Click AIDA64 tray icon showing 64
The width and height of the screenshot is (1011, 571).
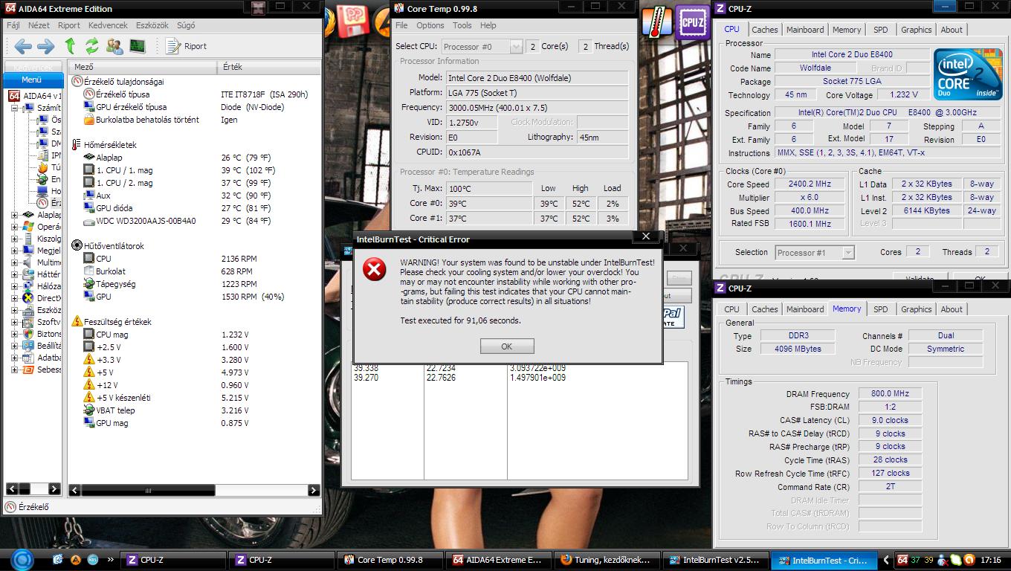pos(902,560)
